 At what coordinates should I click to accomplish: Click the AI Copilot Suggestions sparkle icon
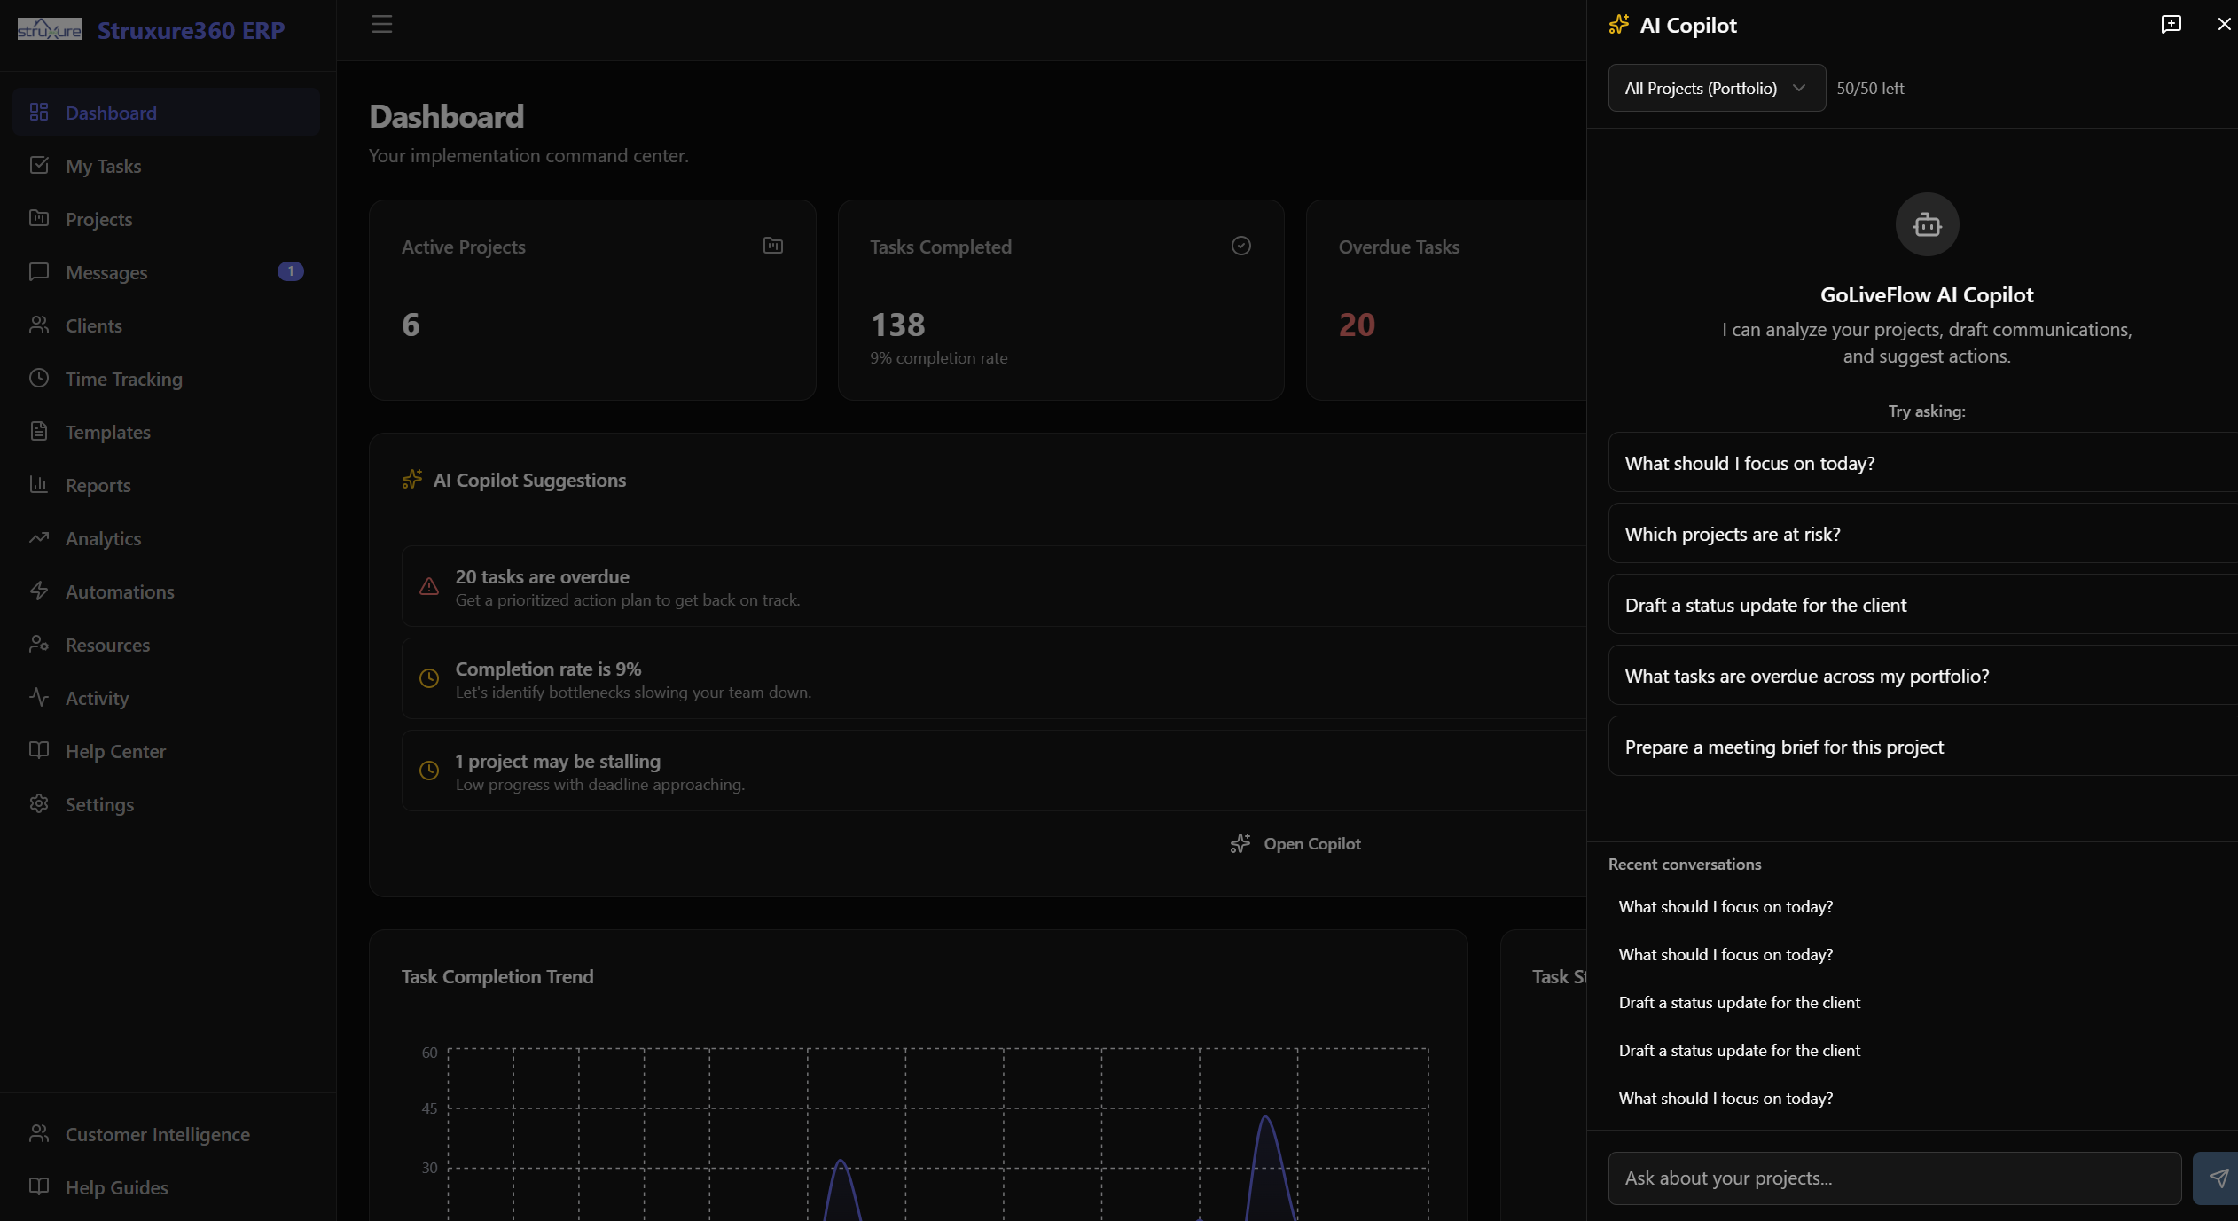click(411, 479)
